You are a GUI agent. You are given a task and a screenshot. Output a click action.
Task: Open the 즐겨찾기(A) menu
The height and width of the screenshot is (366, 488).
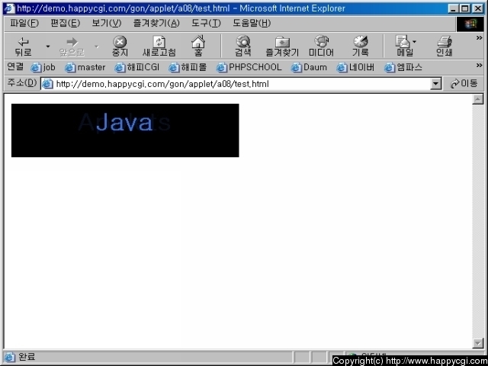pos(156,23)
